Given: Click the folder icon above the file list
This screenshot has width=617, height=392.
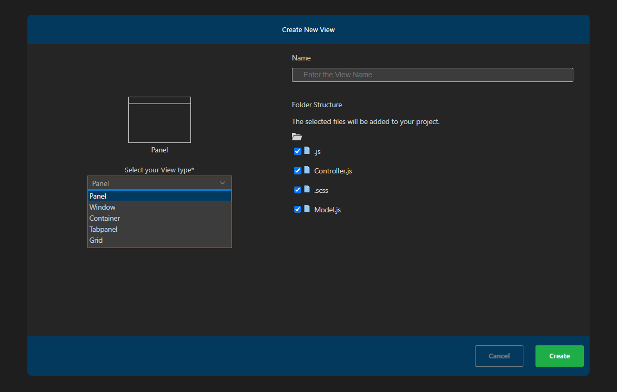Looking at the screenshot, I should (297, 136).
